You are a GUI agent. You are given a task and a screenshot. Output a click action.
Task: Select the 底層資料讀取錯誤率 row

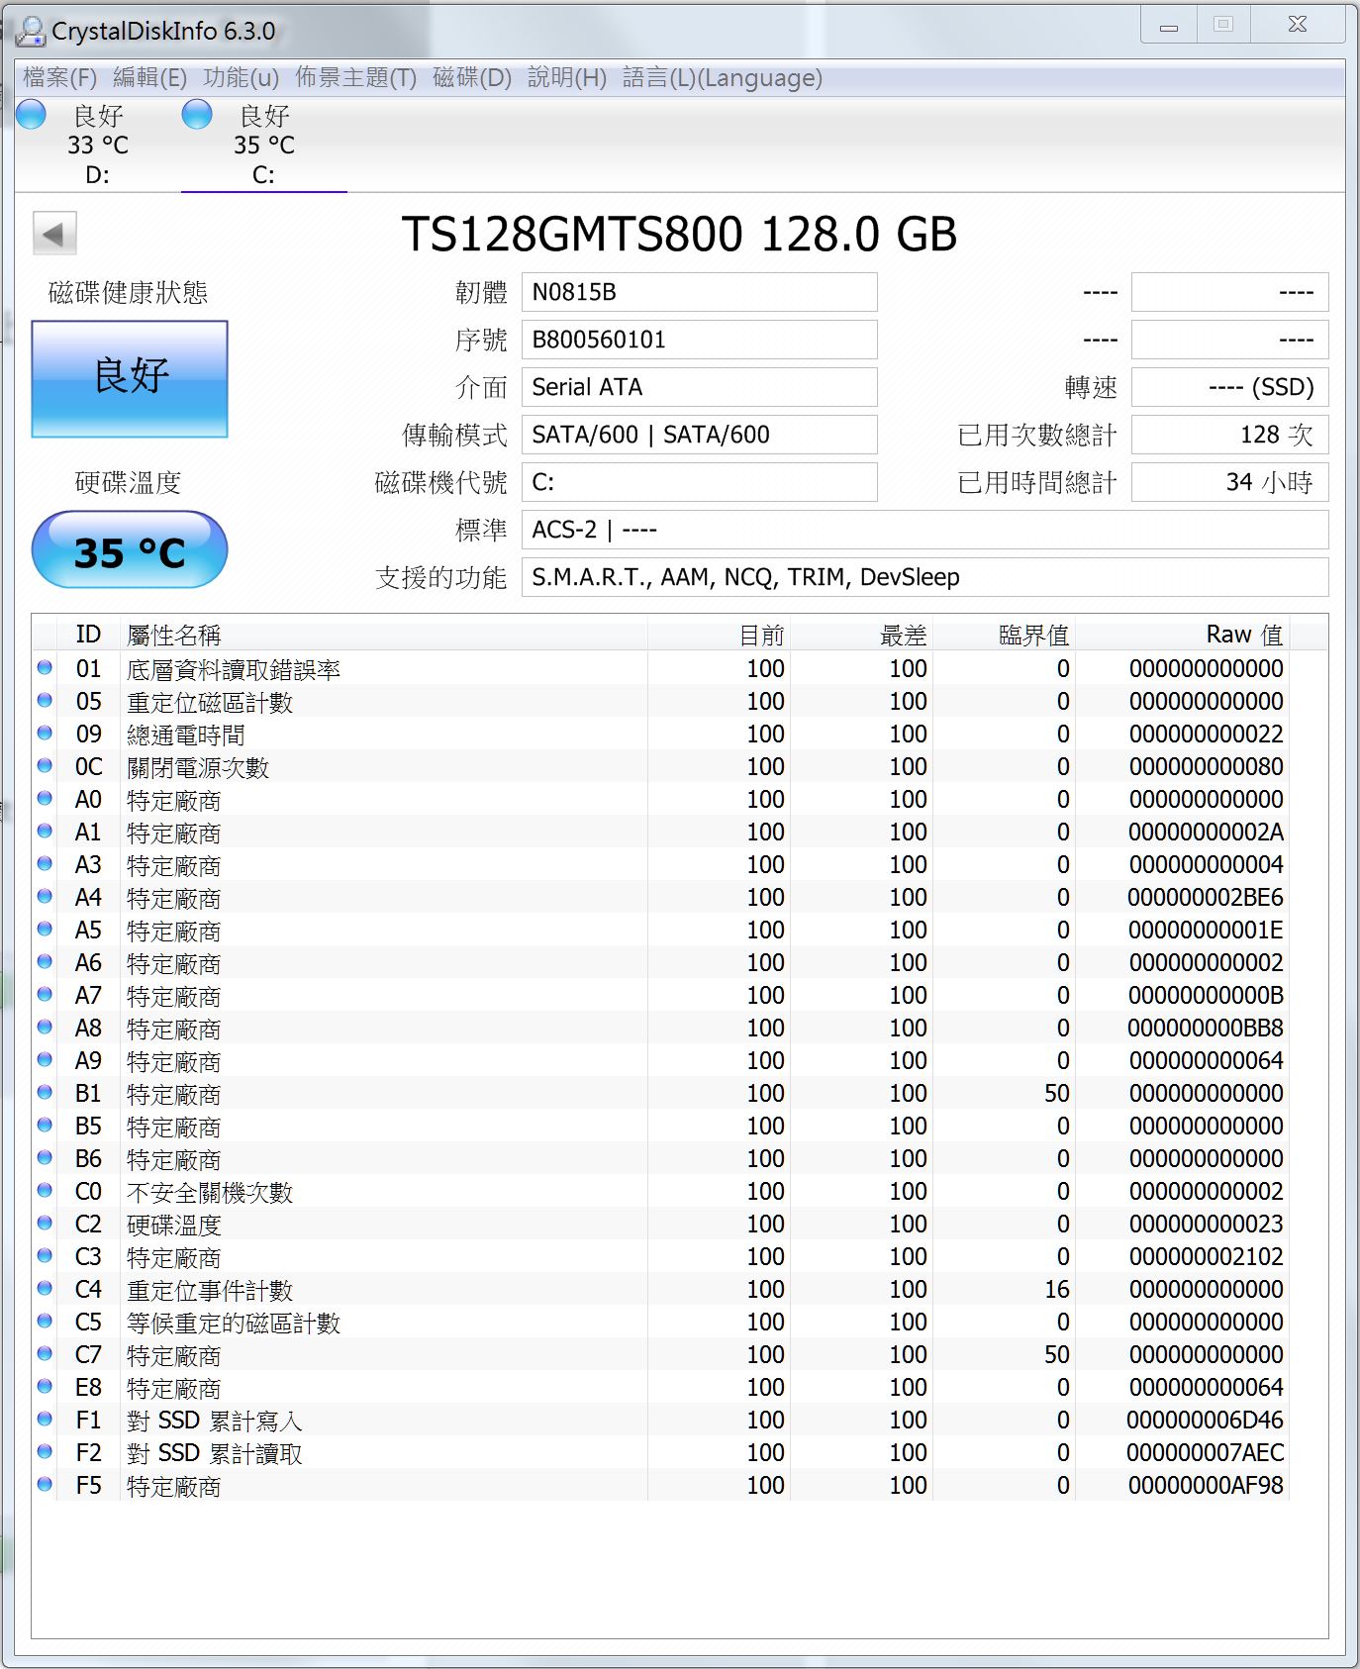pyautogui.click(x=661, y=668)
